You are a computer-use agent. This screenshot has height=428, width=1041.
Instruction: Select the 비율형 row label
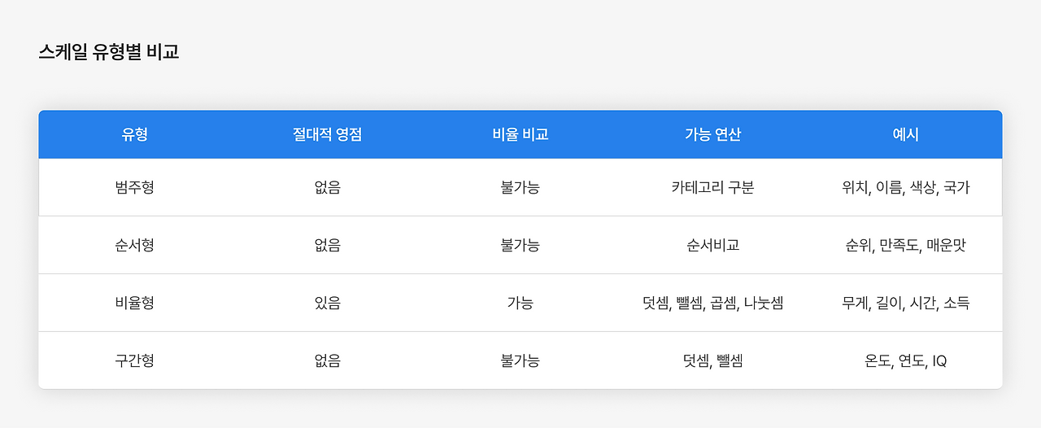(135, 303)
